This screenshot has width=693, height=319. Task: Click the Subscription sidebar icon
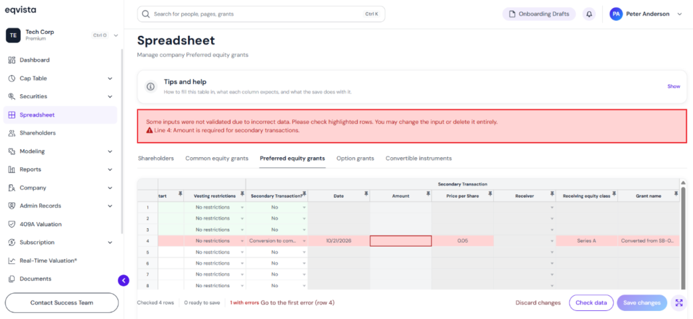click(x=12, y=242)
